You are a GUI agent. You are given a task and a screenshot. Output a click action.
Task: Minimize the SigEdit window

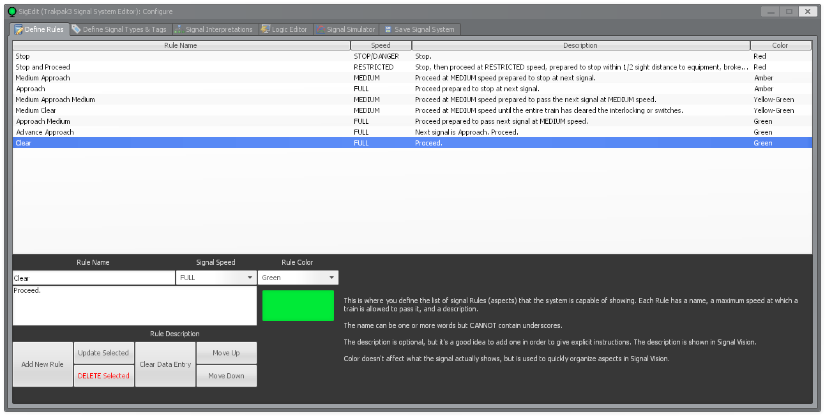point(771,11)
